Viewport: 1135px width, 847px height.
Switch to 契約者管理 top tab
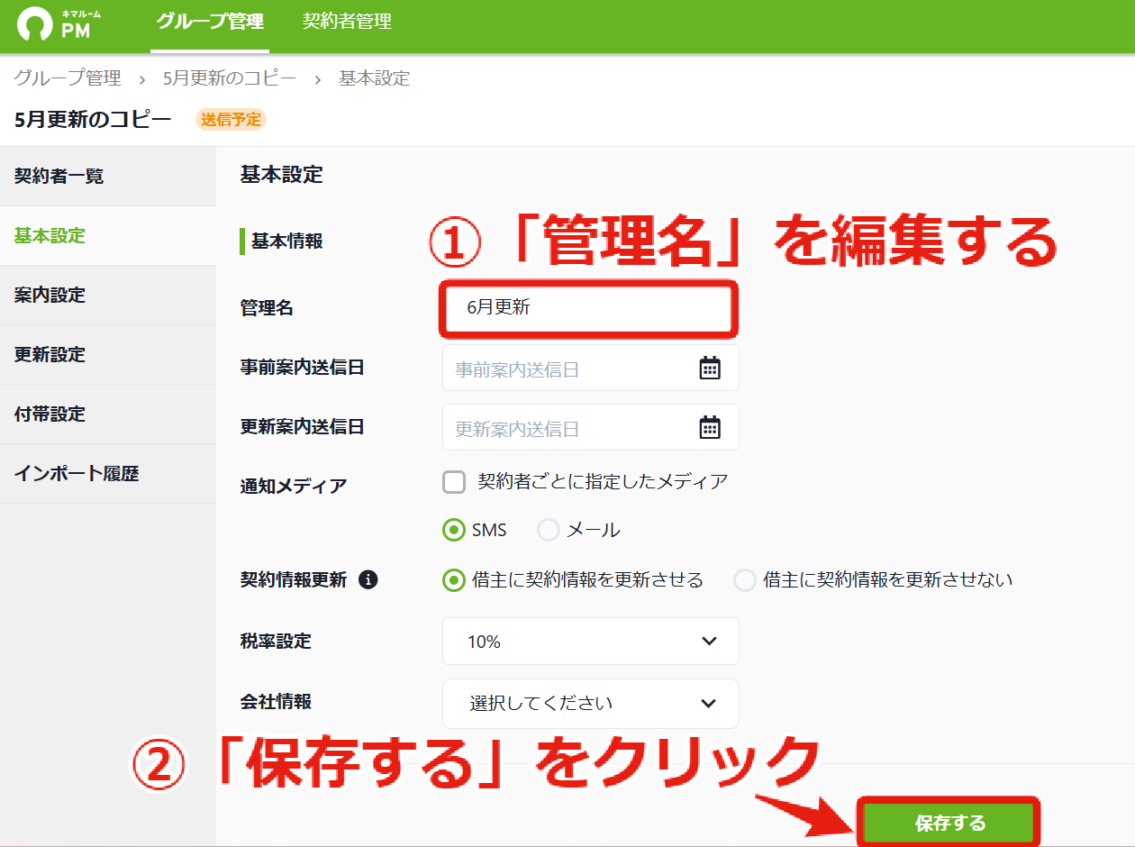(348, 23)
